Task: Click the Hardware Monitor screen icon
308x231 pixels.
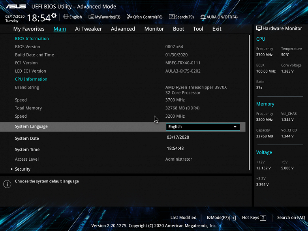Action: tap(259, 28)
